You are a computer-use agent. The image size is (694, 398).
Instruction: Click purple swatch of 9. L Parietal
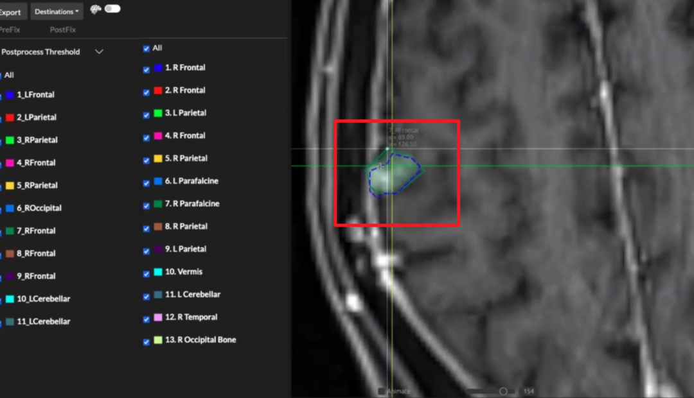click(x=158, y=249)
